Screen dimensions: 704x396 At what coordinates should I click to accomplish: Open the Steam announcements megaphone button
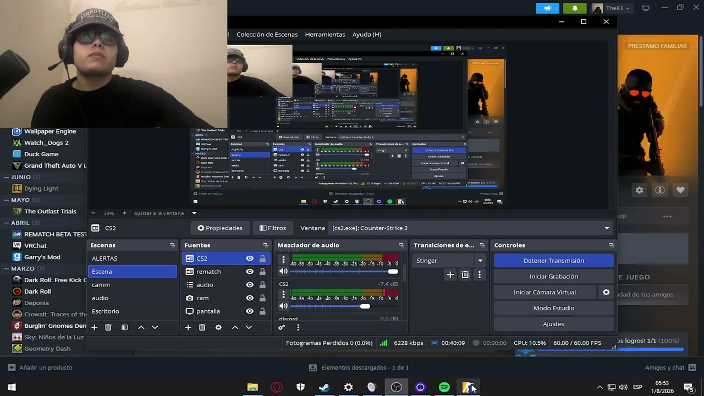[x=547, y=8]
